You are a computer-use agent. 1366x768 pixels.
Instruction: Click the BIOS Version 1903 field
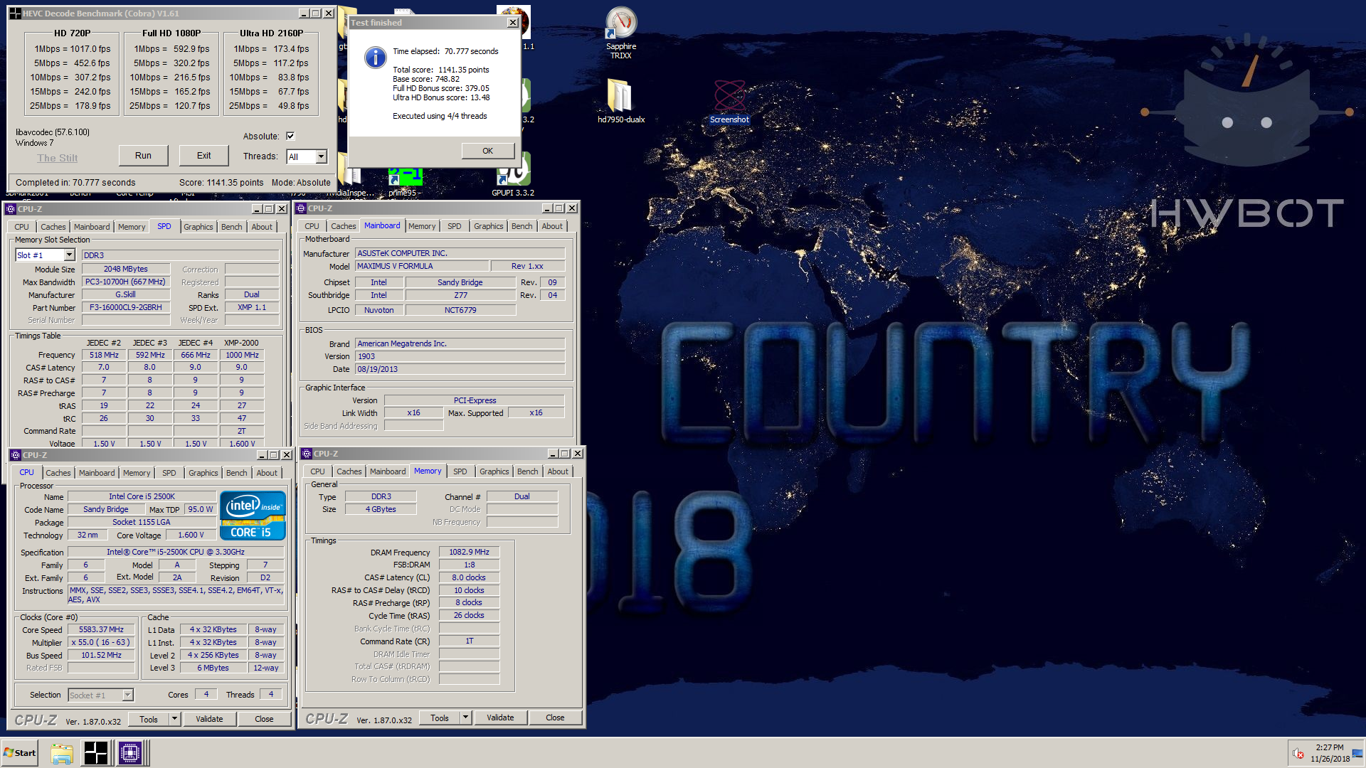click(460, 356)
